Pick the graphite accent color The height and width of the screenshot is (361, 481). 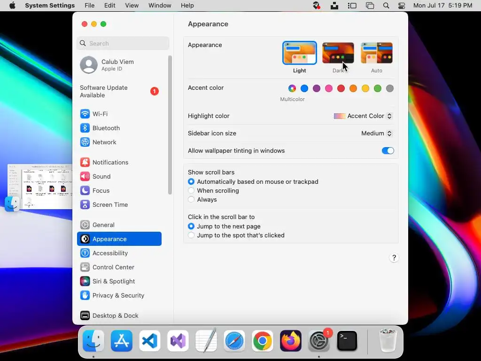click(x=389, y=88)
